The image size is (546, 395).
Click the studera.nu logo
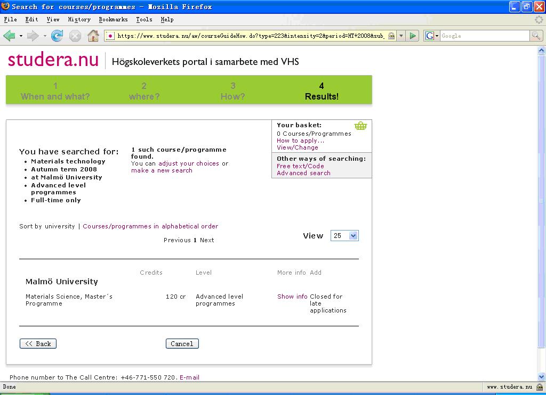click(53, 60)
